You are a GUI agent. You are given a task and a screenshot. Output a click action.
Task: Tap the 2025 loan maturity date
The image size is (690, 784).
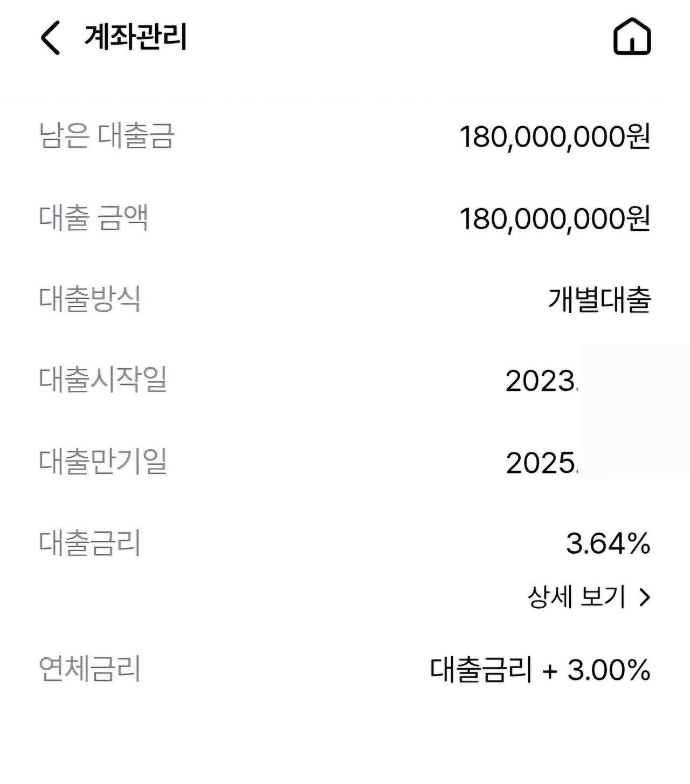(x=541, y=463)
